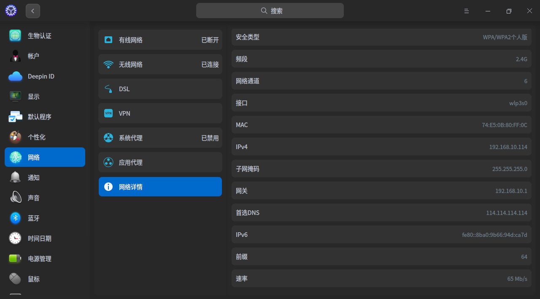Click the 显示 monitor icon

15,96
